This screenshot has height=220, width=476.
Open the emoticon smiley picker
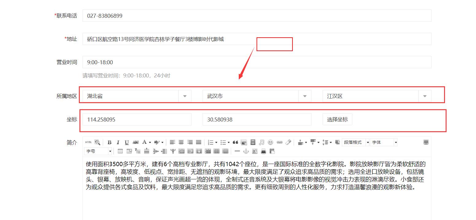(x=270, y=142)
